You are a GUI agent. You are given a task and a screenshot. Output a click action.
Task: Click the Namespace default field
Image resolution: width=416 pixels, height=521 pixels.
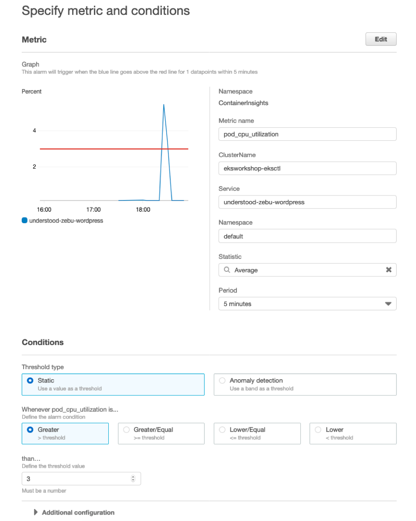(307, 236)
